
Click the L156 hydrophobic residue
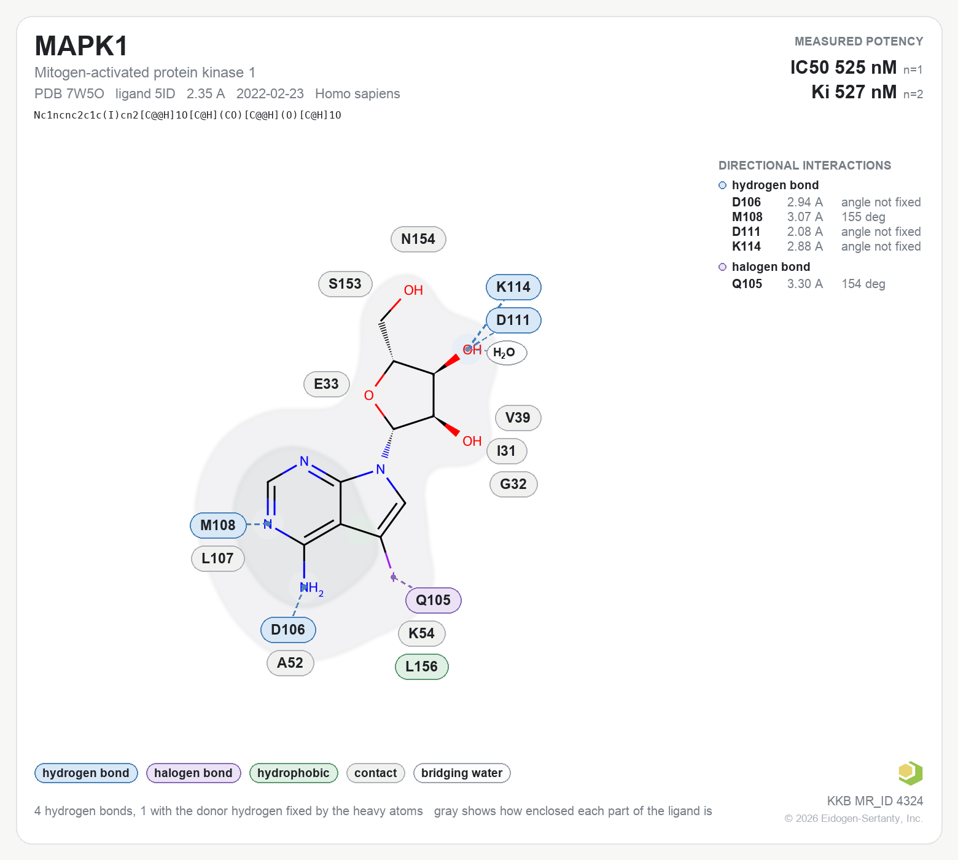click(421, 666)
